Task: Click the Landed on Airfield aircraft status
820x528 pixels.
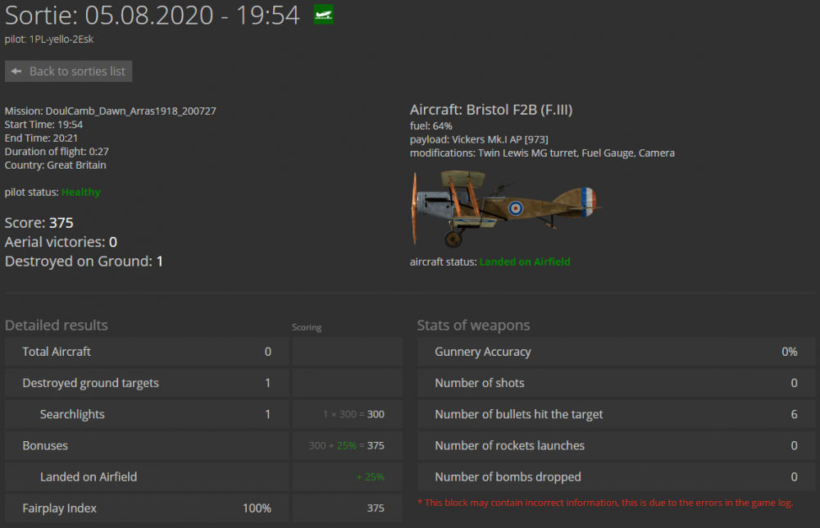Action: pos(525,262)
